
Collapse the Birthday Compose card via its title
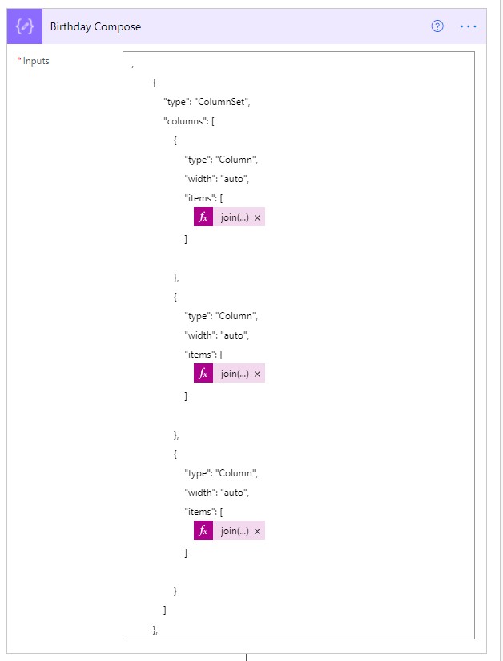tap(95, 26)
